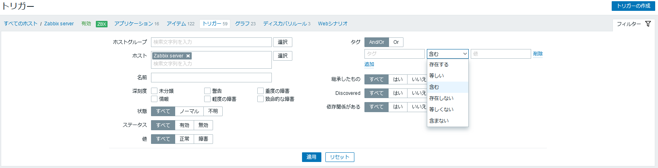
Task: Remove Zabbix server host tag
Action: 188,56
